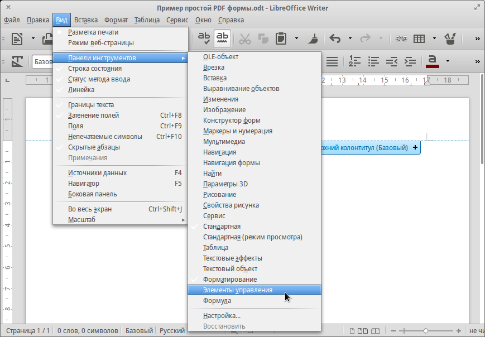
Task: Select the Разметка печати radio option
Action: 121,32
